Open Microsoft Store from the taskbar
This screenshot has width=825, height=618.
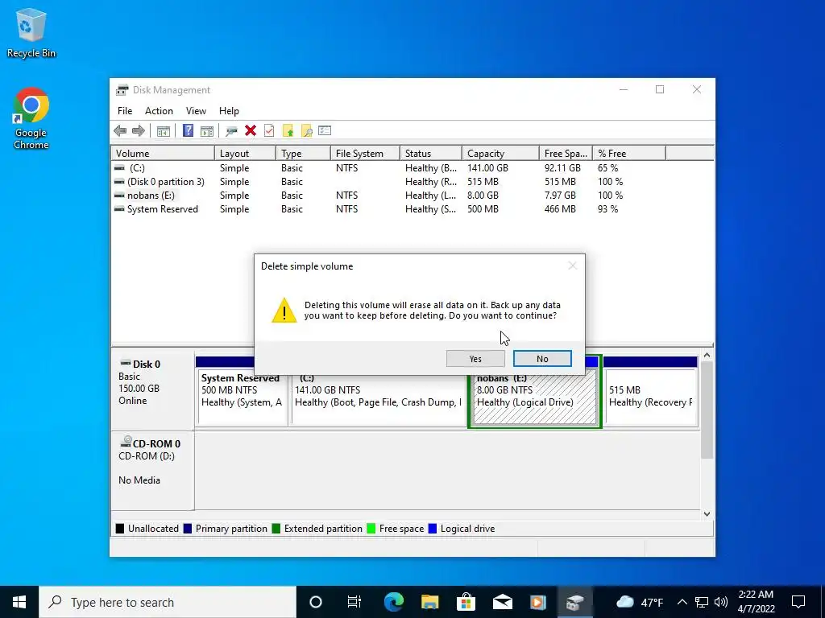[466, 602]
